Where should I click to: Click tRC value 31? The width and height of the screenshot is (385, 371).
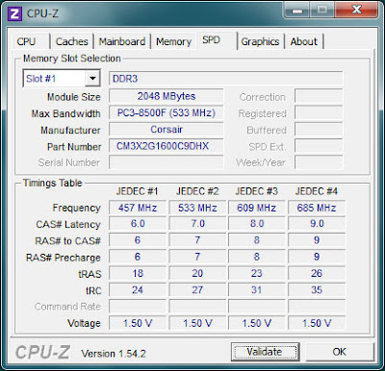pos(256,290)
